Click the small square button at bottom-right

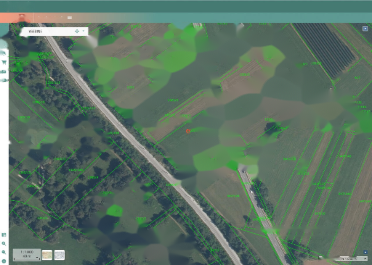pos(365,252)
